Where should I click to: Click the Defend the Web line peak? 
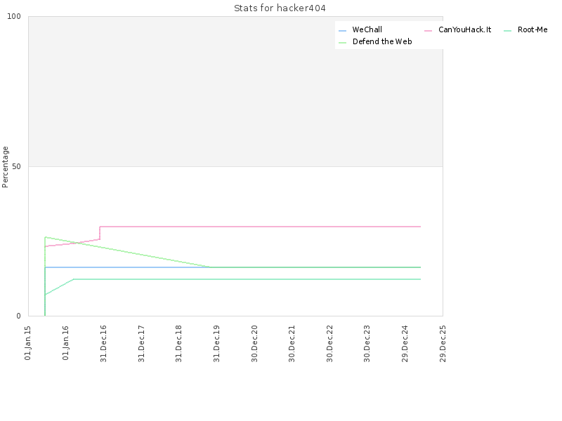pos(45,237)
